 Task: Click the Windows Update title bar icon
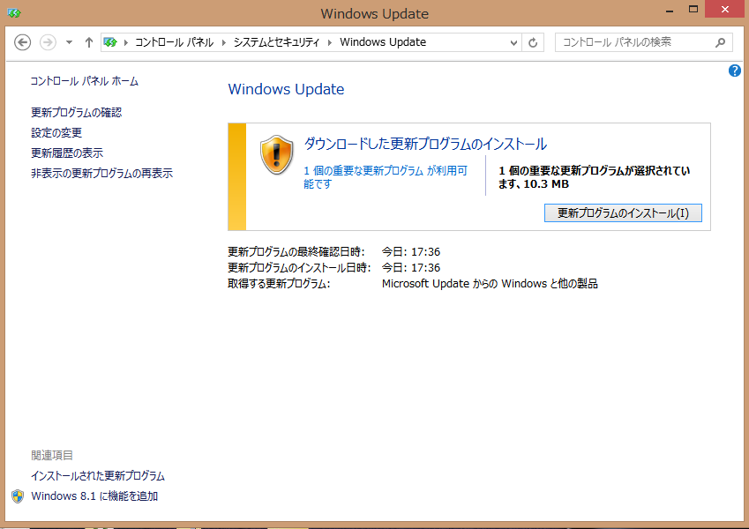point(14,13)
